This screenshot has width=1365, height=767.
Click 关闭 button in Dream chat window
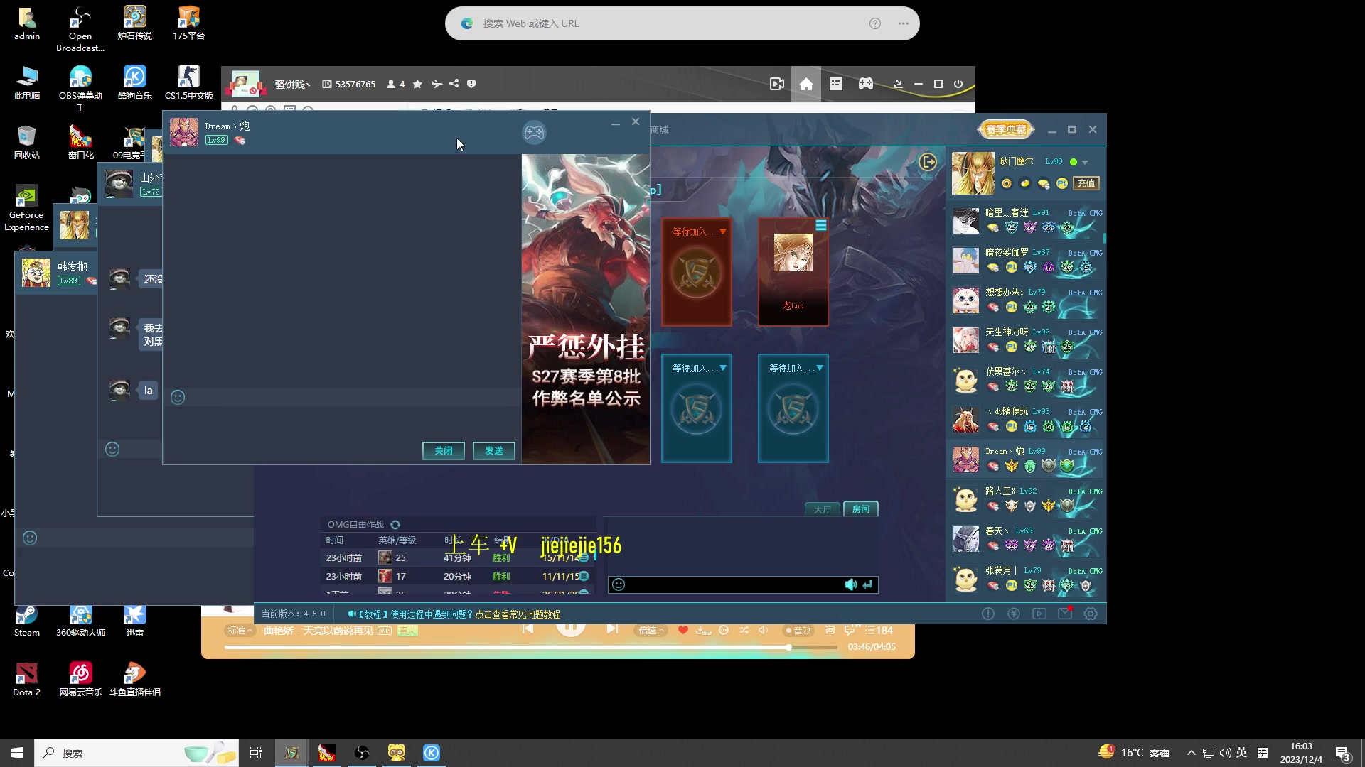(x=444, y=451)
